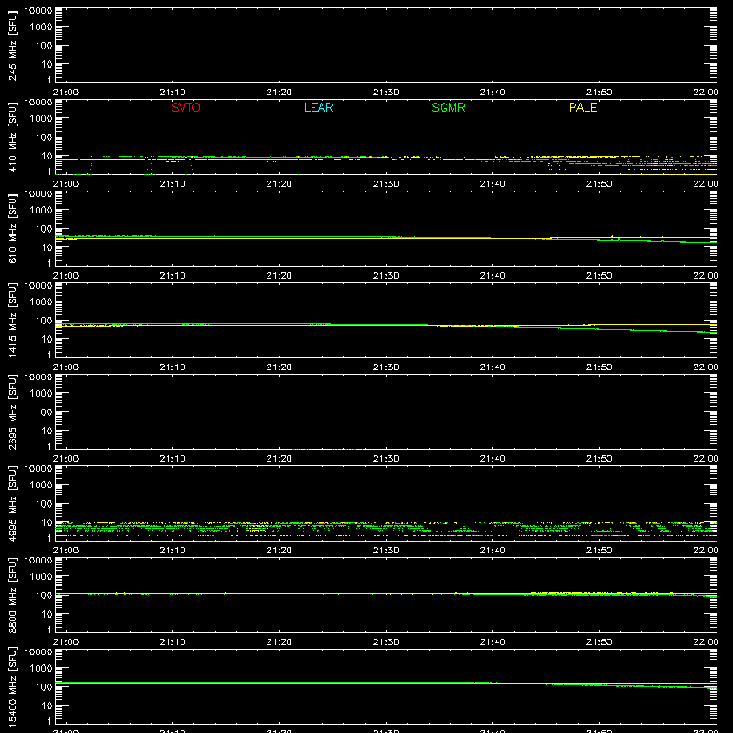The width and height of the screenshot is (733, 733).
Task: Select the 1415 MHz [SFU] axis title
Action: pyautogui.click(x=13, y=320)
